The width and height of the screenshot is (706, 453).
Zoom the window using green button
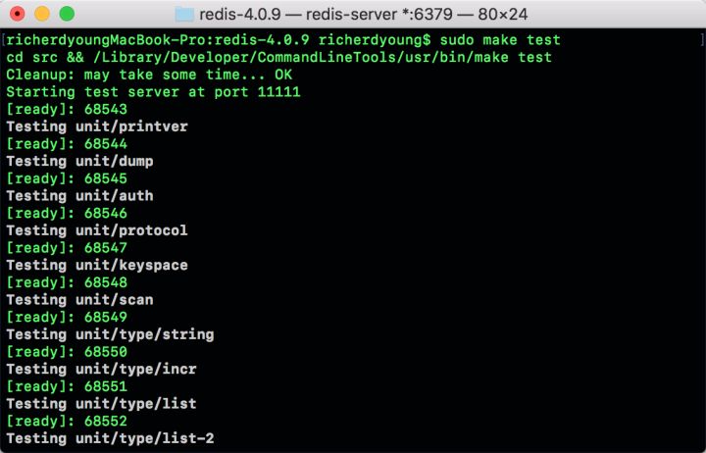click(66, 14)
